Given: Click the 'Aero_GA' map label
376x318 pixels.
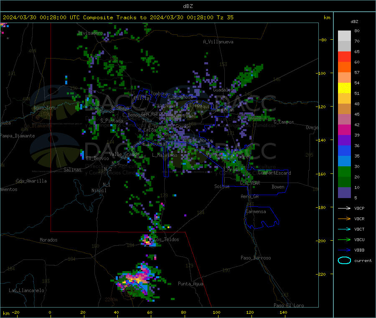Looking at the screenshot, I should 250,196.
